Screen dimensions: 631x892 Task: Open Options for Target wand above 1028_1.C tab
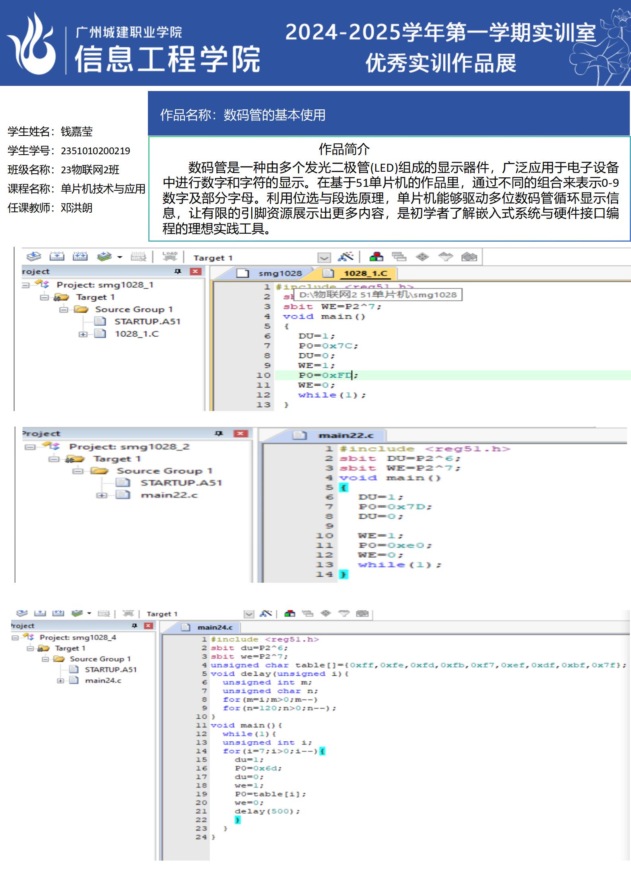pos(345,257)
